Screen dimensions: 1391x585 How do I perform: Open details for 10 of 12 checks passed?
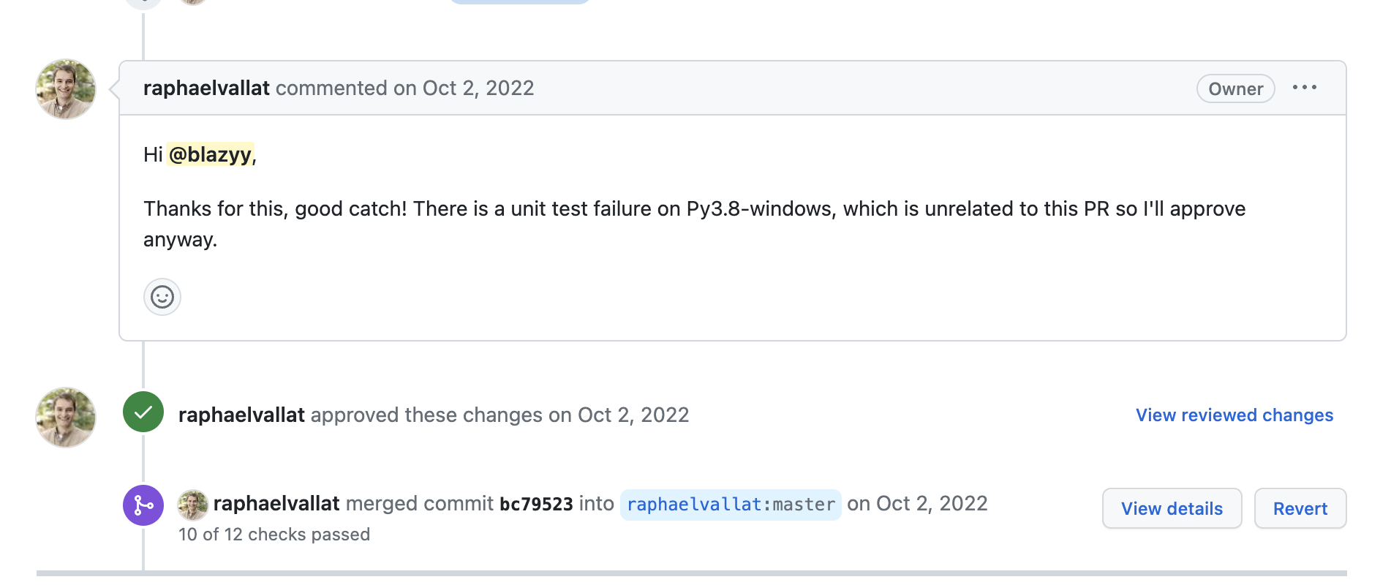[x=274, y=535]
